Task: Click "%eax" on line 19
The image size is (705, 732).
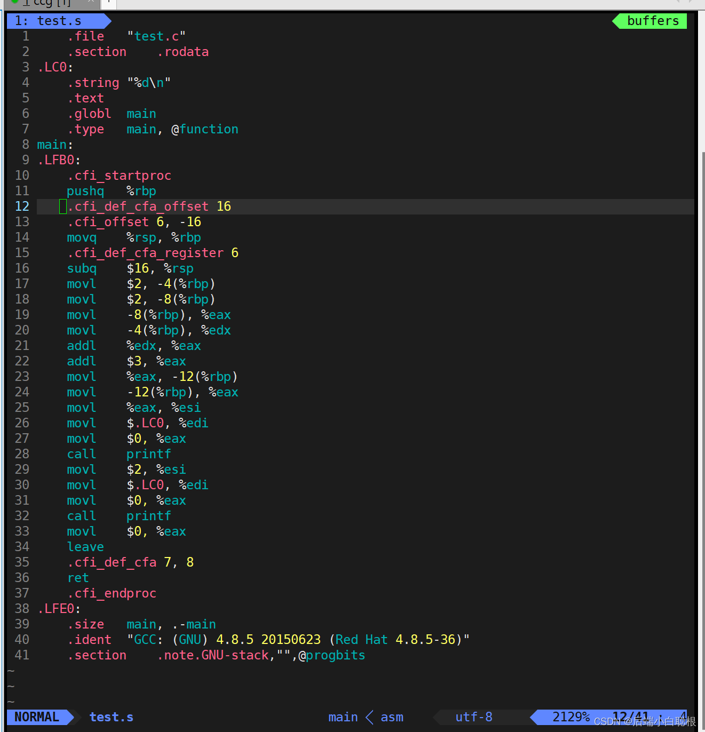Action: click(216, 315)
